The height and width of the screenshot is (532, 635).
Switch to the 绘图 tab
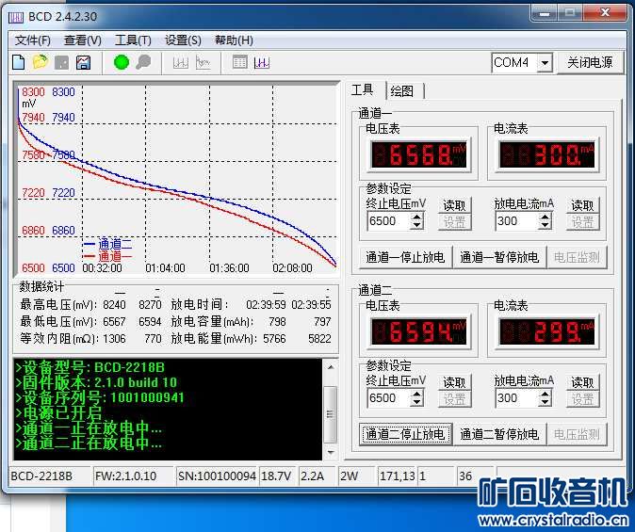point(402,91)
